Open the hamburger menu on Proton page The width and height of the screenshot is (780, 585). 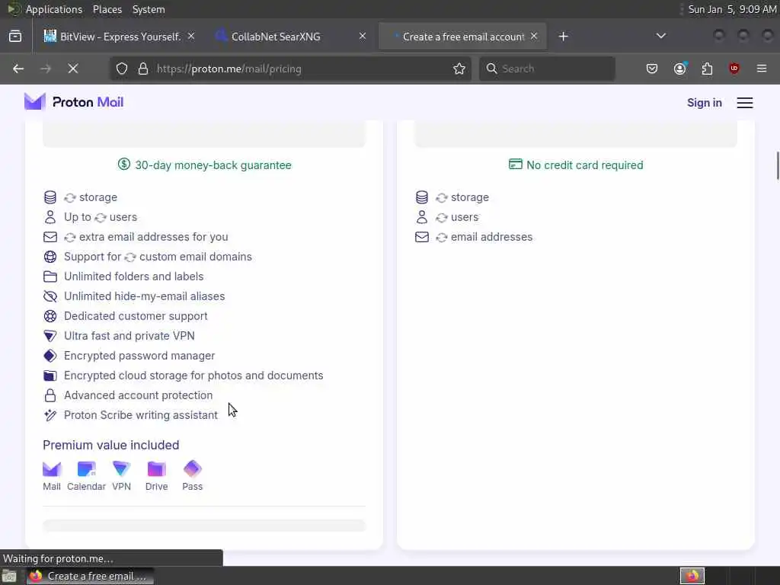point(745,103)
